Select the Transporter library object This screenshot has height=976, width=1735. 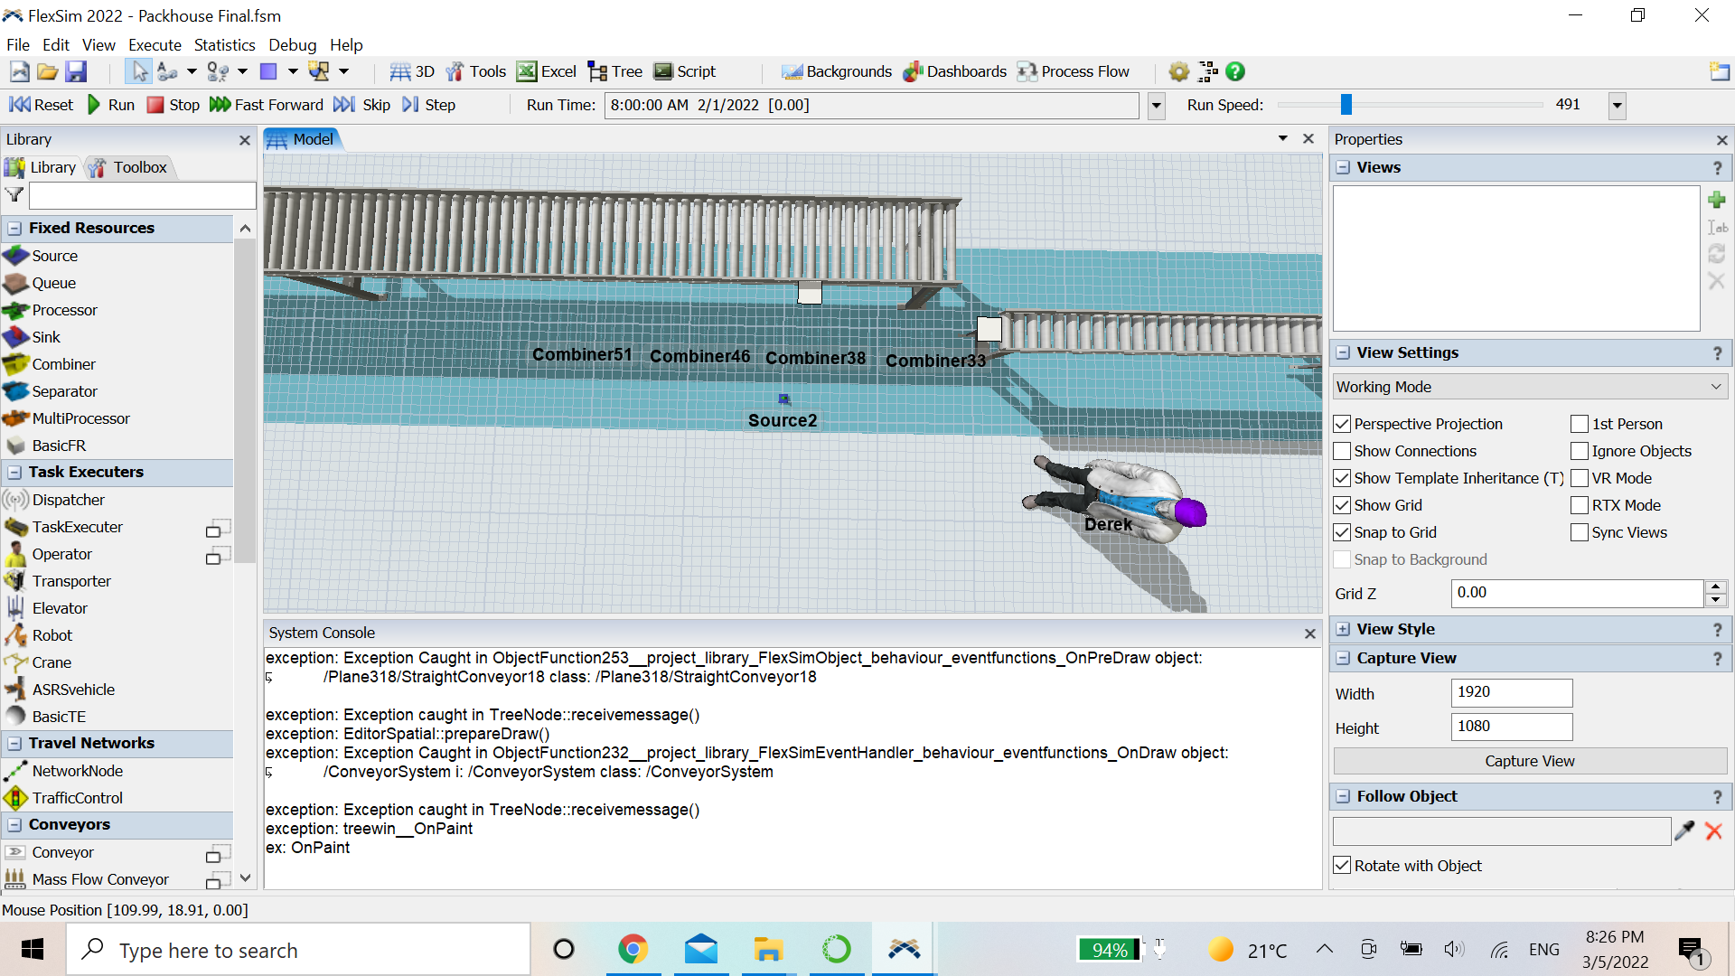coord(71,581)
